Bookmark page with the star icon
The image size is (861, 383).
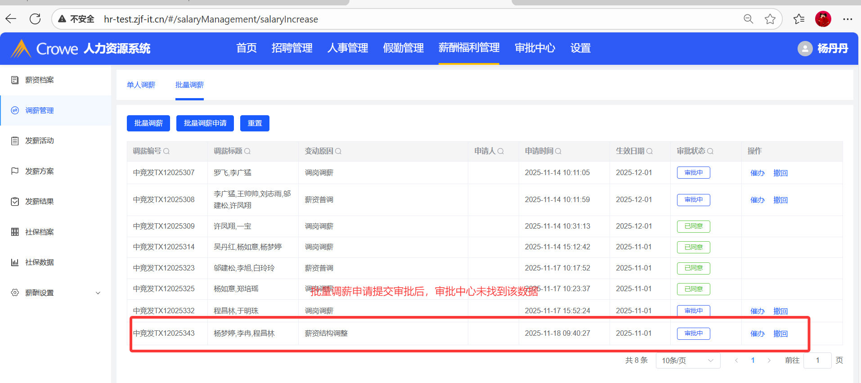(770, 19)
